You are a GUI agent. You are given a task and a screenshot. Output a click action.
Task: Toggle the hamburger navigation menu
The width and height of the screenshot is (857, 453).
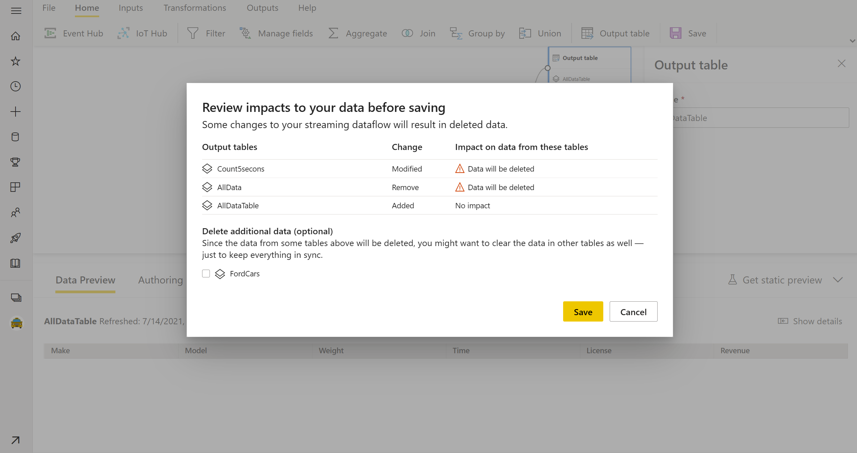[x=16, y=11]
